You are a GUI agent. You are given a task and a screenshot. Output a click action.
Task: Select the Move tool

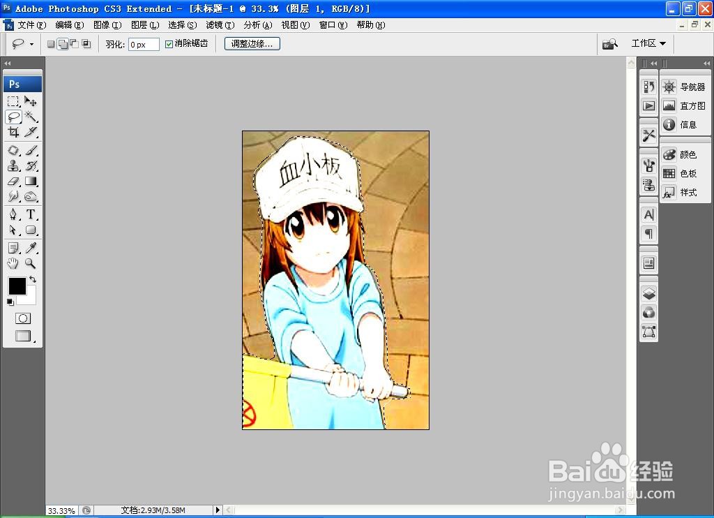point(31,101)
